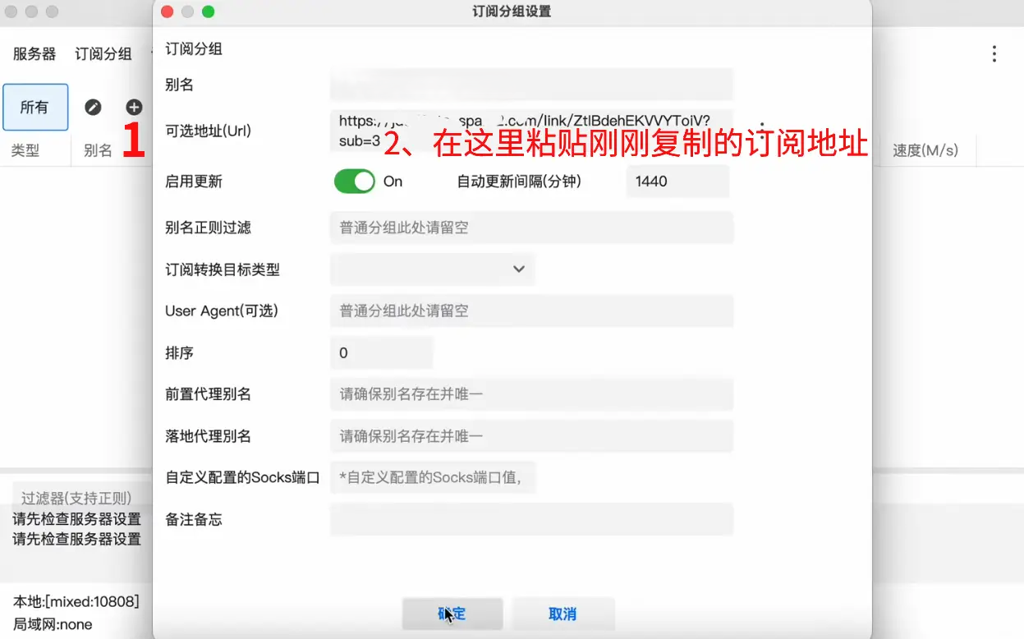Open the 服务器 menu

click(34, 54)
